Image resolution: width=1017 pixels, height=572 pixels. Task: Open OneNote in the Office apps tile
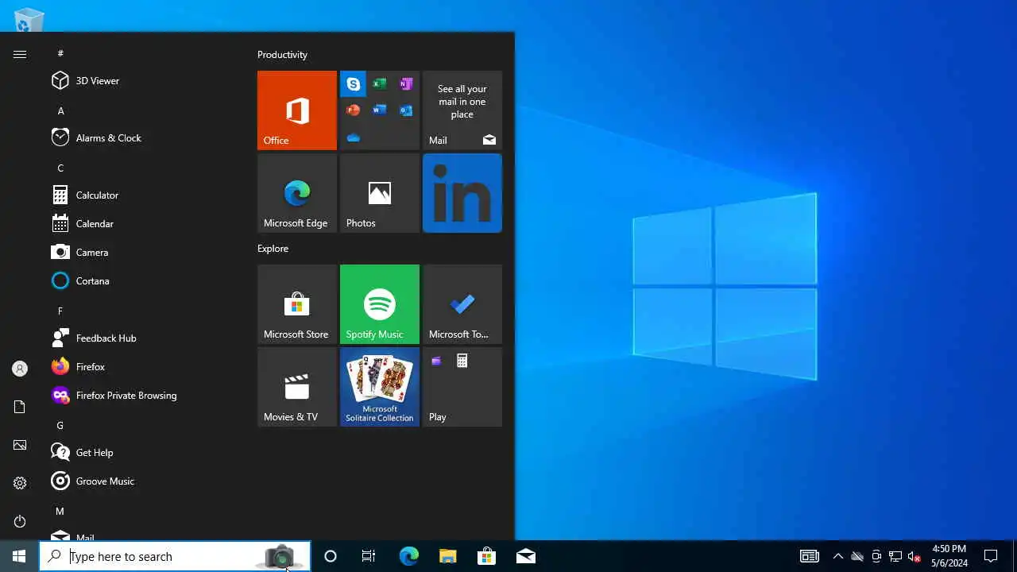[x=406, y=83]
